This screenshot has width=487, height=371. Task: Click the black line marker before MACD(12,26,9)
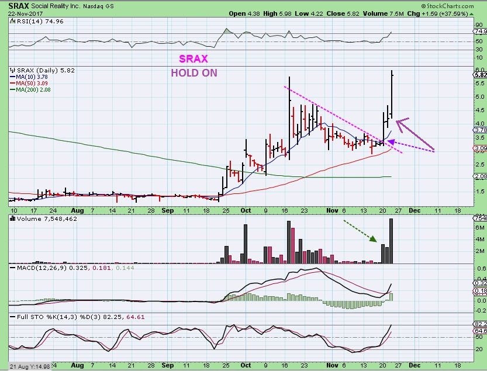coord(13,268)
